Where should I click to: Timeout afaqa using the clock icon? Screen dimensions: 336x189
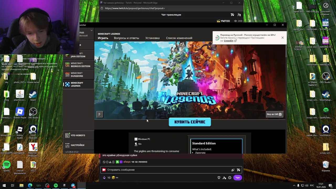tap(107, 162)
